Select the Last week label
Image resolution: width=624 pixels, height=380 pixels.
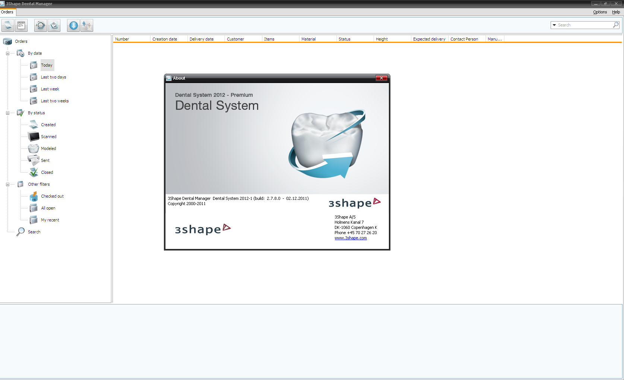coord(50,89)
